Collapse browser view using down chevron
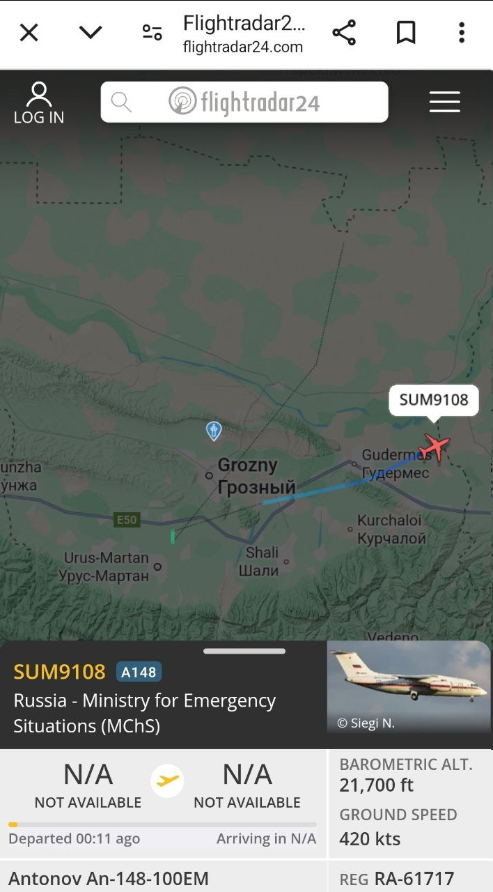This screenshot has width=493, height=892. [x=91, y=33]
